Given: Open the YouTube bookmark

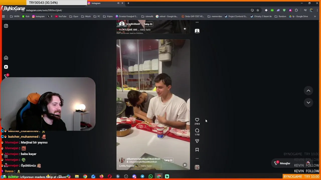Looking at the screenshot, I should pos(61,16).
